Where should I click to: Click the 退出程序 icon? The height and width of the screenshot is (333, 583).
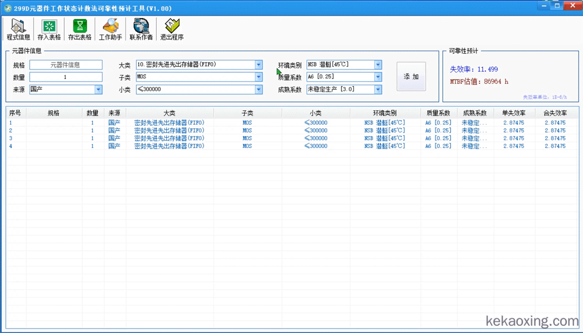coord(172,30)
